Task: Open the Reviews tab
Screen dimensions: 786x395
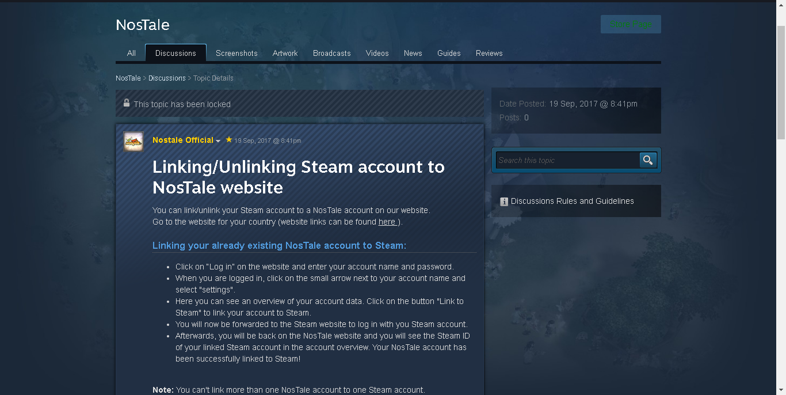Action: pyautogui.click(x=489, y=53)
